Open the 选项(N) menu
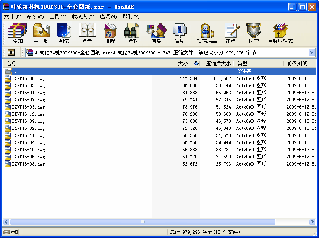This screenshot has height=238, width=319. click(x=108, y=17)
